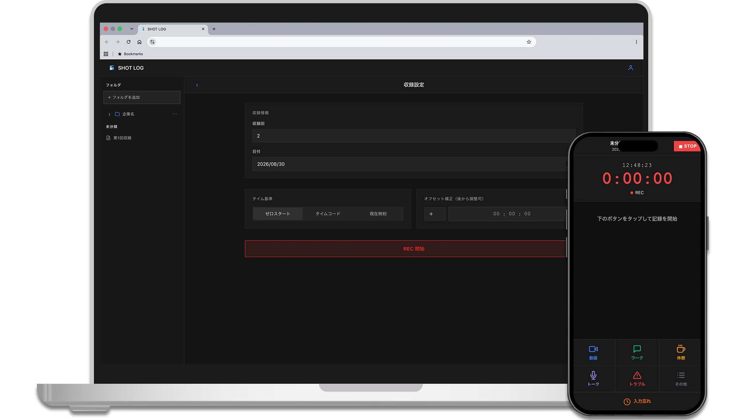Screen dimensions: 746x420
Task: Select タイムコード time basis
Action: point(328,214)
